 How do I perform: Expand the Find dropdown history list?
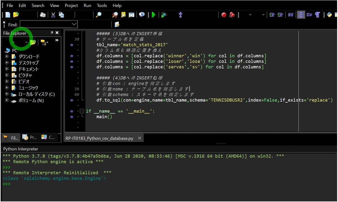pos(74,24)
